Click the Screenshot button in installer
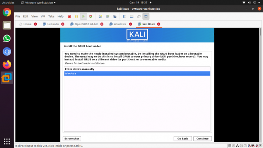 72,139
